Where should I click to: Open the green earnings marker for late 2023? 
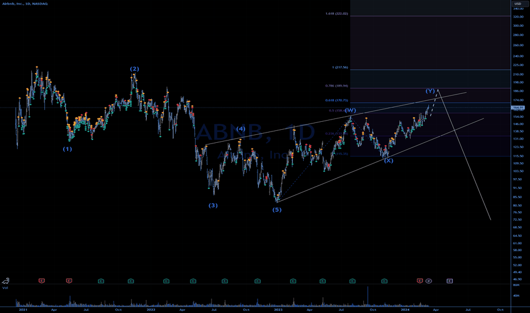coord(384,281)
